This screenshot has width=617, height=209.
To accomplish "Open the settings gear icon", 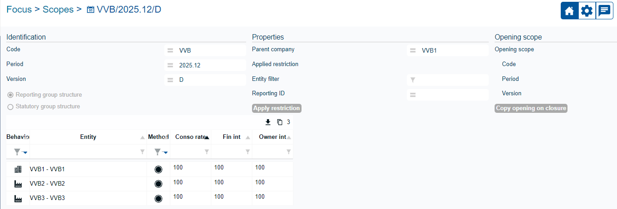I will (586, 11).
